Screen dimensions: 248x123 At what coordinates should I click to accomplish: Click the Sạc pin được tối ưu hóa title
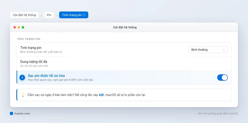click(x=46, y=76)
